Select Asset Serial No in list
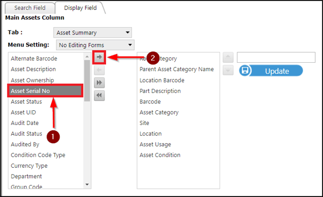This screenshot has height=197, width=323. 45,91
